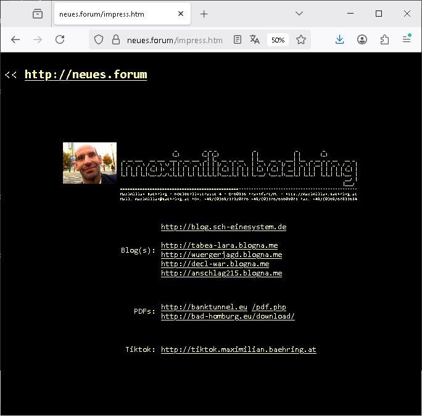Screen dimensions: 422x416
Task: Open the extensions puzzle icon
Action: (384, 39)
